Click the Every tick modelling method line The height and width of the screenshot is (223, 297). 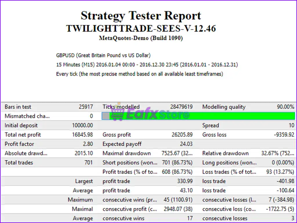point(140,74)
